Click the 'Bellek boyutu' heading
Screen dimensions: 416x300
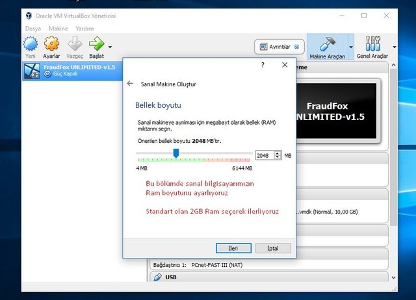pyautogui.click(x=158, y=105)
